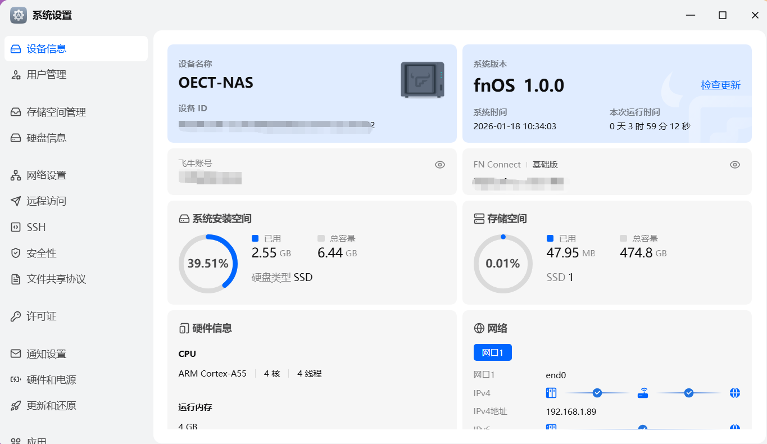Reveal the 飞牛账号 with the eye icon

[x=440, y=165]
